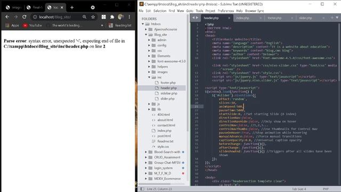Open Chrome three-dot menu

129,17
